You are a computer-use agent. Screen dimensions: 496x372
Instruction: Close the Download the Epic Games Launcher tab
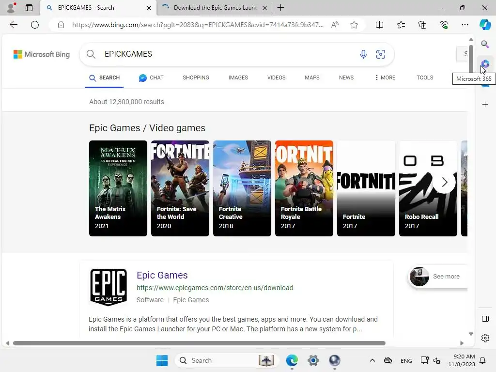coord(265,8)
